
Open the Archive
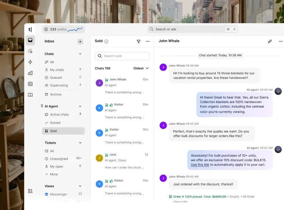pos(63,94)
